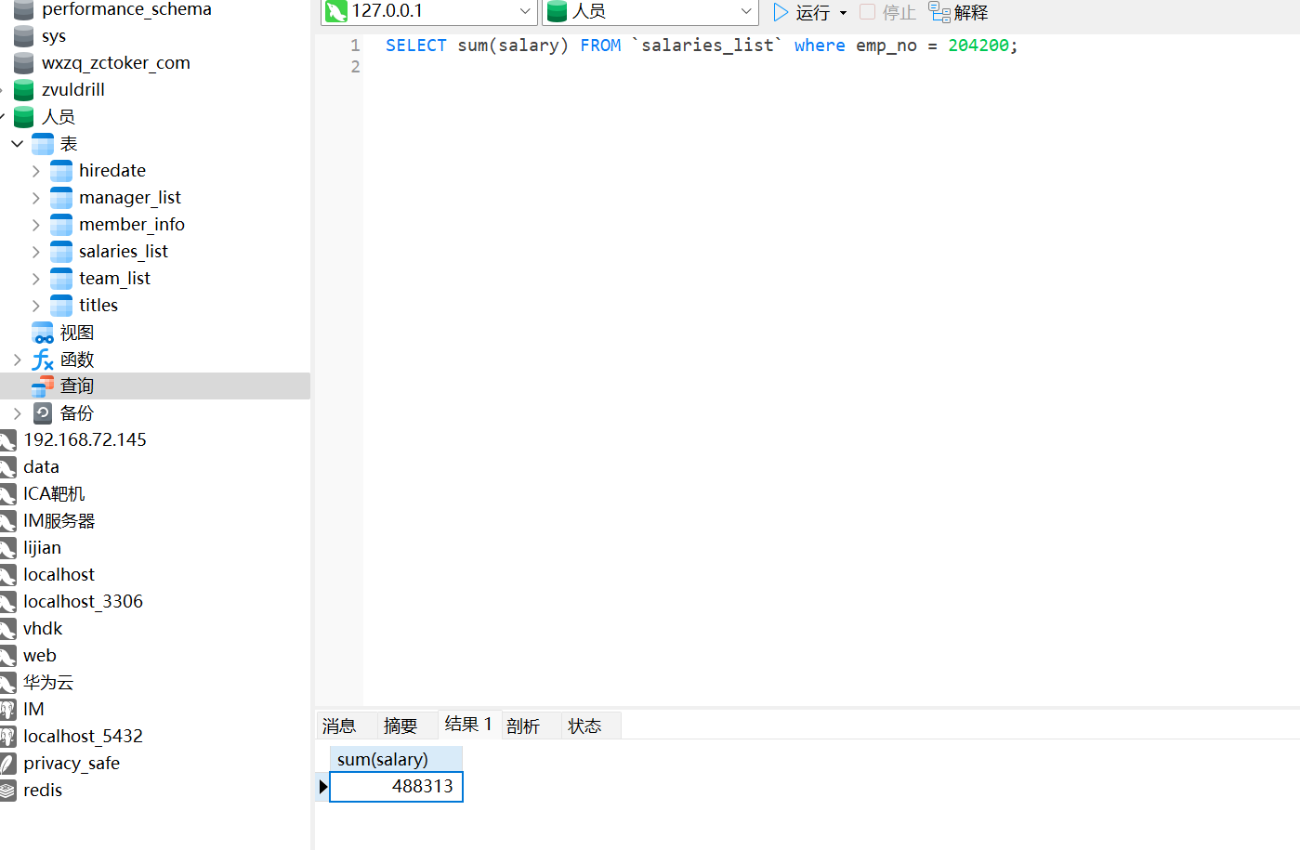
Task: Expand the member_info table node
Action: tap(35, 225)
